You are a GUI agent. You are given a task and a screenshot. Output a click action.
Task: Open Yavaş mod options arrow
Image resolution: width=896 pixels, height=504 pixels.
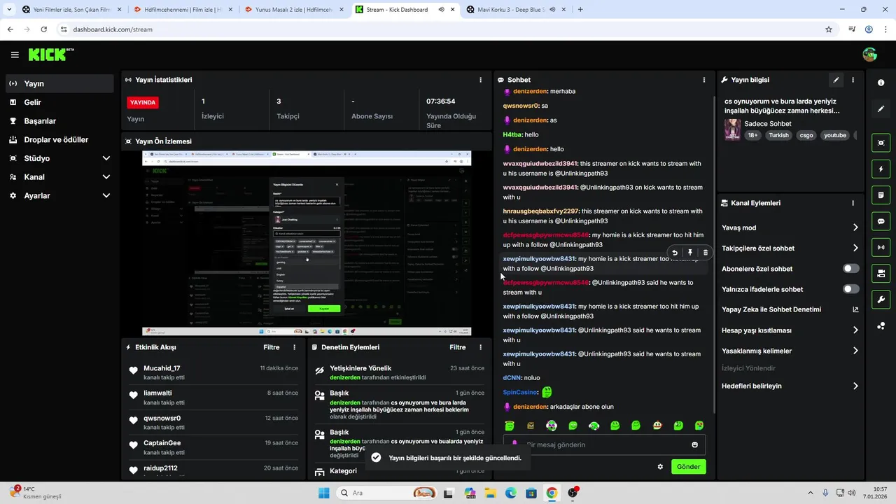855,227
